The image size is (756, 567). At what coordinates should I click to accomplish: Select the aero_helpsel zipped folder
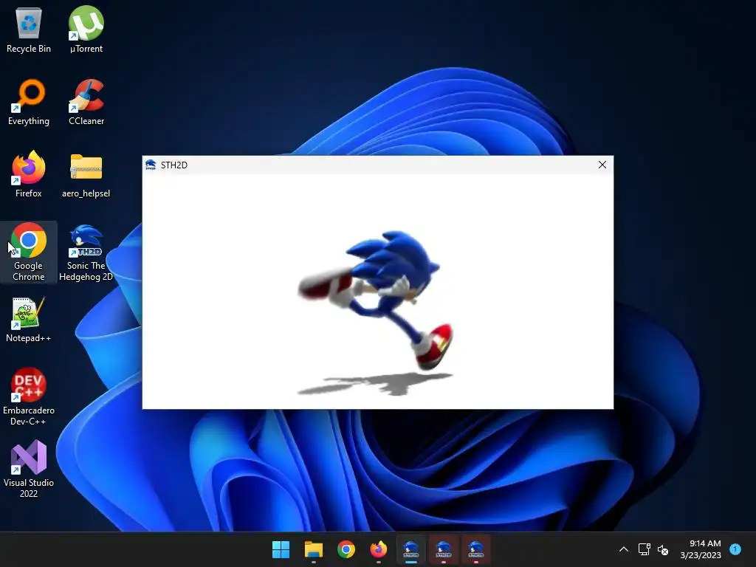click(x=86, y=174)
